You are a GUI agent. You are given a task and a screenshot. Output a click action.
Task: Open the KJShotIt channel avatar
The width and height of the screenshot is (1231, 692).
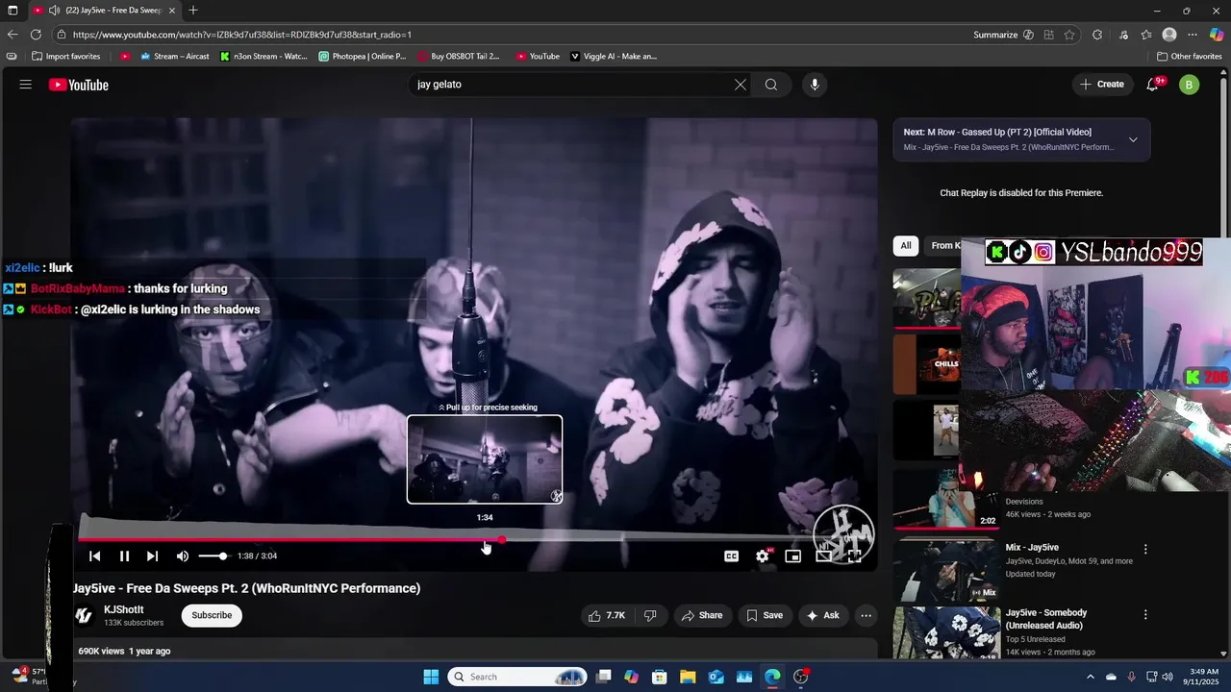[84, 615]
